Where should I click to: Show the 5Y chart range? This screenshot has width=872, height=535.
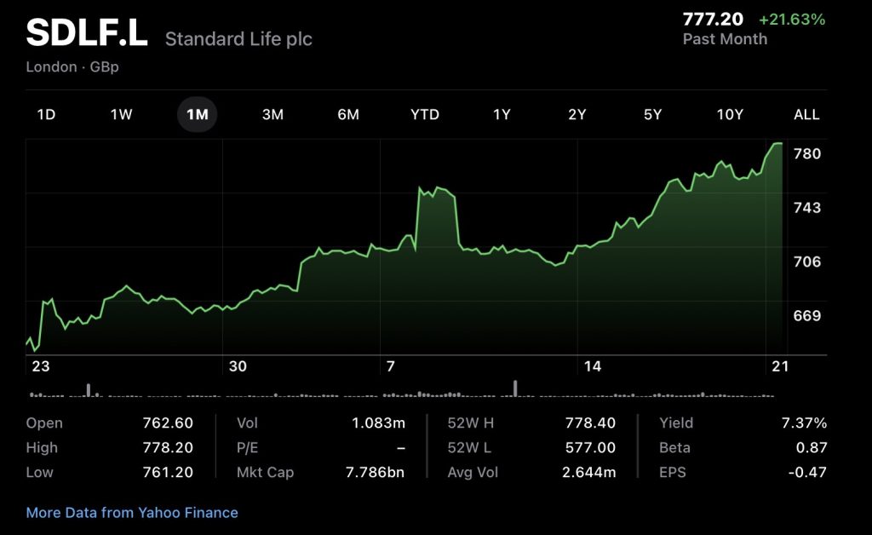pyautogui.click(x=652, y=114)
